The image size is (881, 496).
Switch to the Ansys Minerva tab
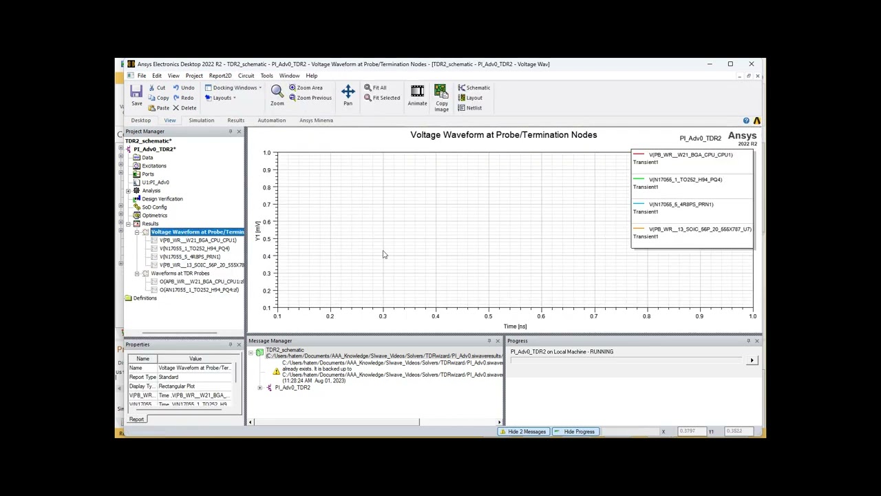pyautogui.click(x=316, y=121)
